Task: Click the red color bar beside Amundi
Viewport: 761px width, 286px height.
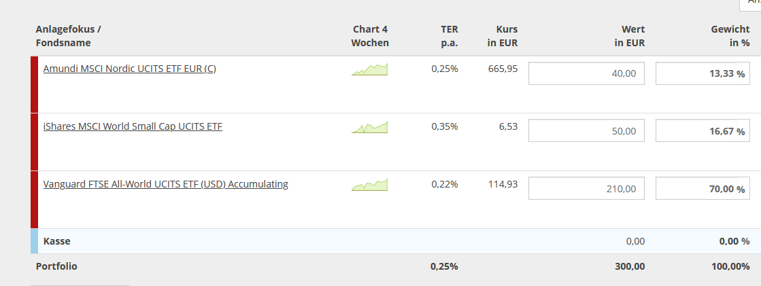Action: tap(34, 84)
